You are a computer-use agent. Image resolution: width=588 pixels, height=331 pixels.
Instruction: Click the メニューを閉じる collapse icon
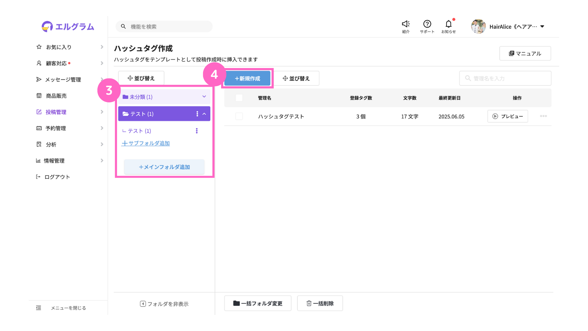39,308
